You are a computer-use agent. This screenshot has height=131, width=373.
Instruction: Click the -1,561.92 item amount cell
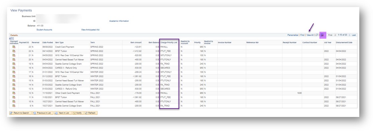pyautogui.click(x=137, y=76)
